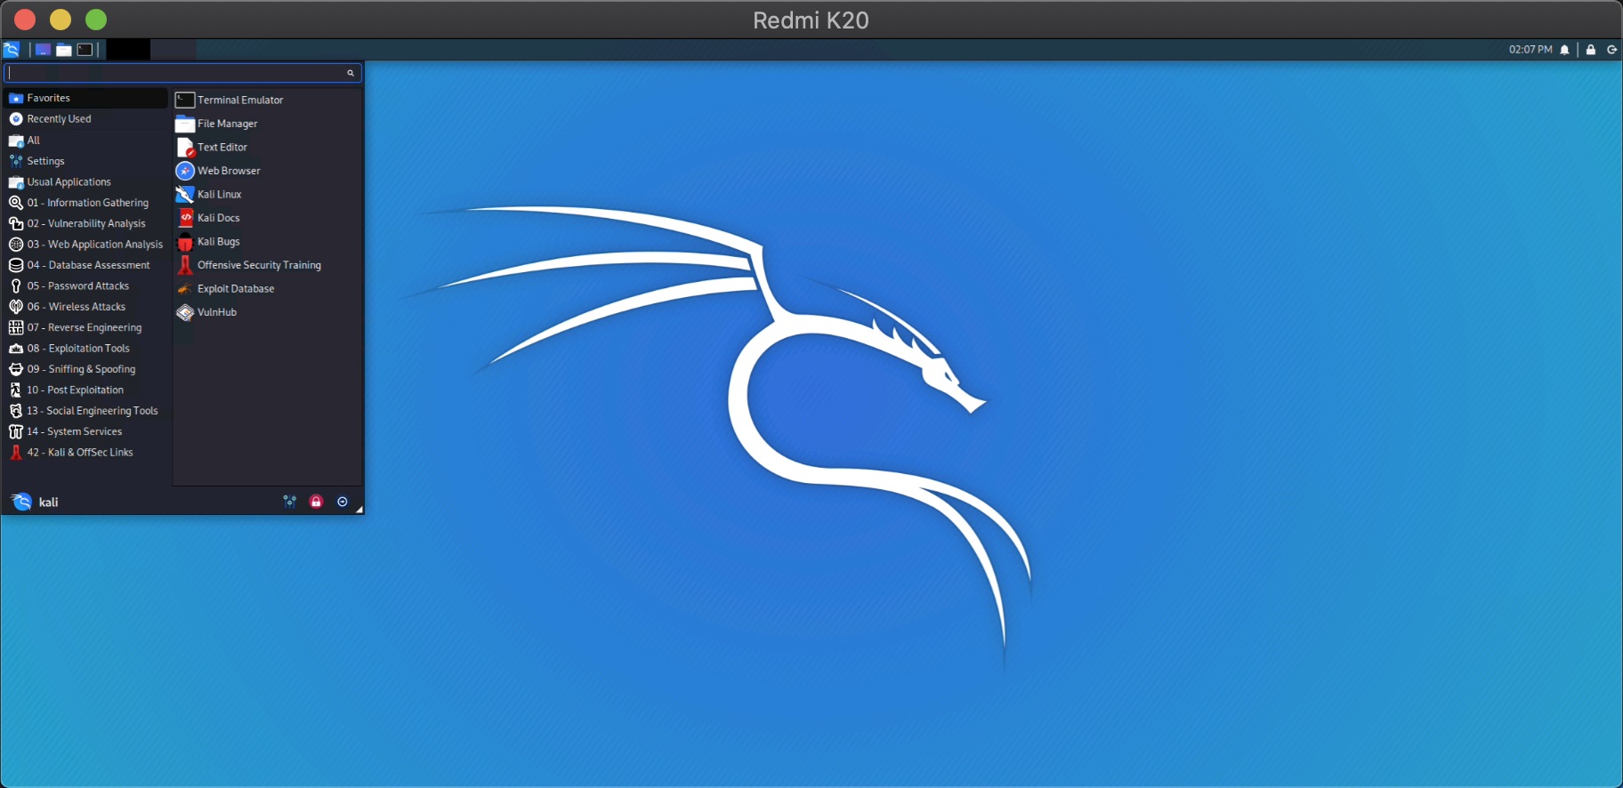Open 42 - Kali & OffSec Links
1623x788 pixels.
click(x=86, y=453)
